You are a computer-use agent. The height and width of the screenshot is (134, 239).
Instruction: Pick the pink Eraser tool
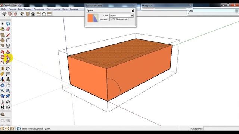coord(8,29)
